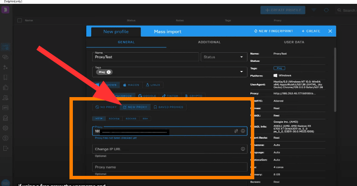This screenshot has width=357, height=186.
Task: Click info icon in Proxy field
Action: [x=243, y=131]
